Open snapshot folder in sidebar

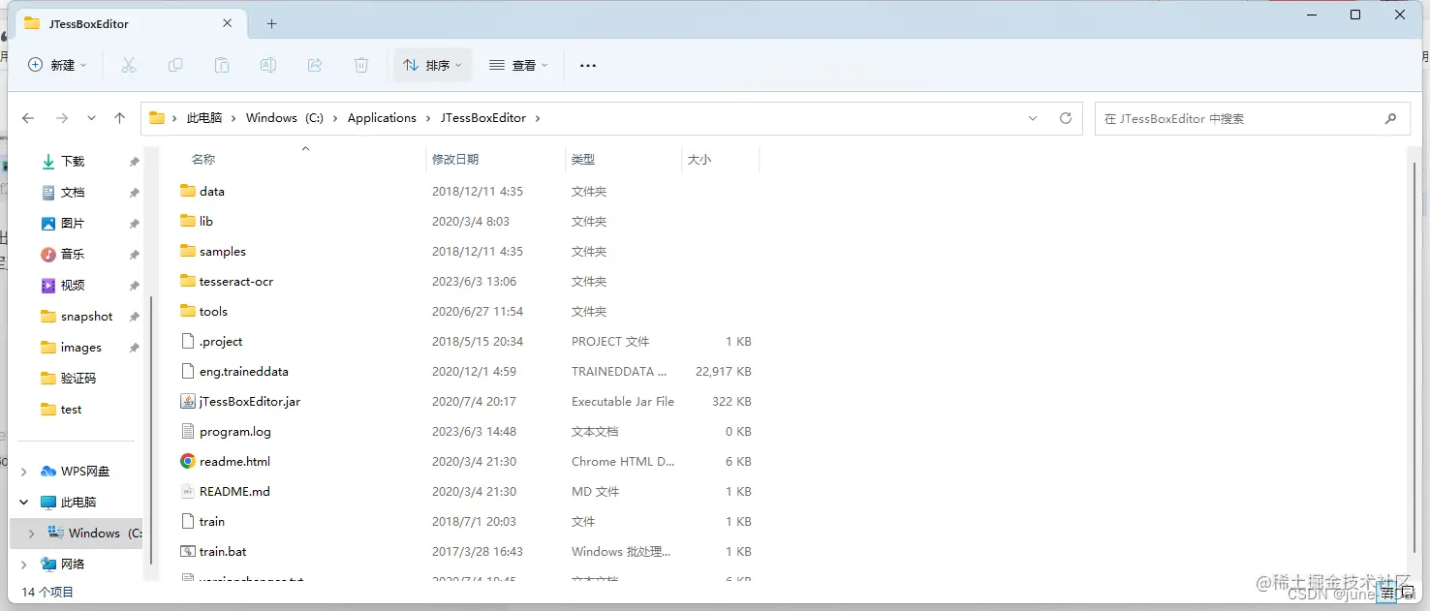86,317
